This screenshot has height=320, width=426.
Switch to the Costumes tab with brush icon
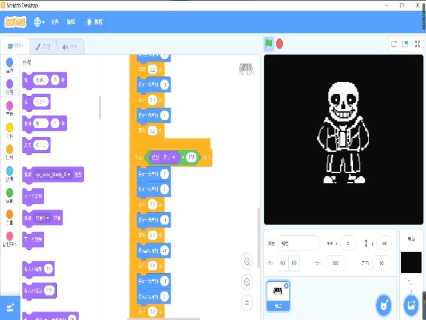coord(42,46)
